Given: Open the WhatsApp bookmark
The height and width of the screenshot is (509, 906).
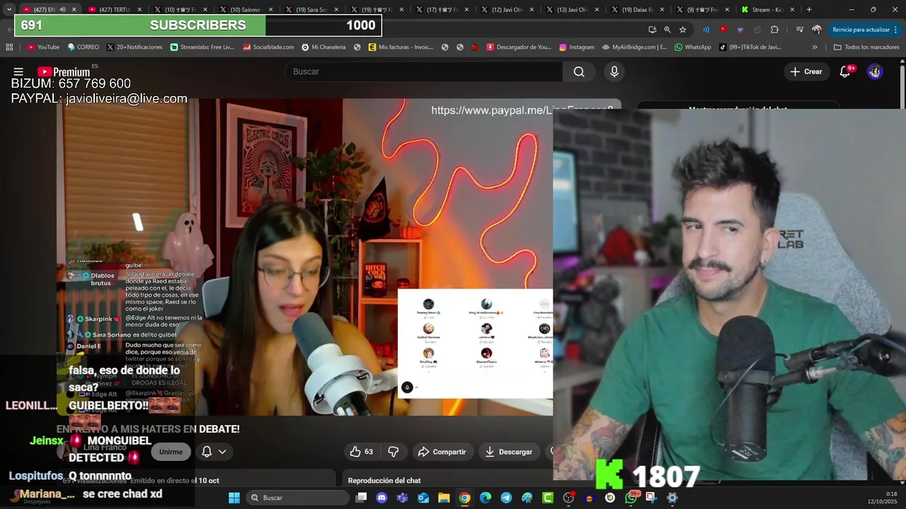Looking at the screenshot, I should (x=692, y=47).
